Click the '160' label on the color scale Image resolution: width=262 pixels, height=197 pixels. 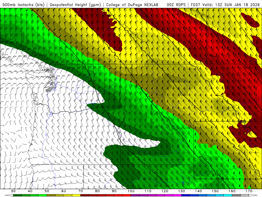[232, 191]
